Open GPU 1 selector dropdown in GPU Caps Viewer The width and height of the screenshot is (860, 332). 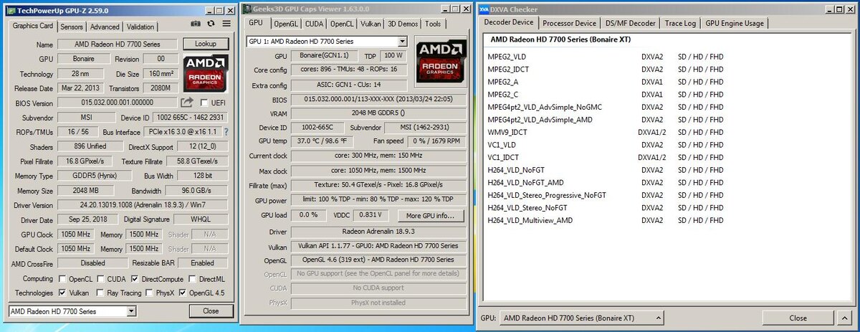[403, 42]
